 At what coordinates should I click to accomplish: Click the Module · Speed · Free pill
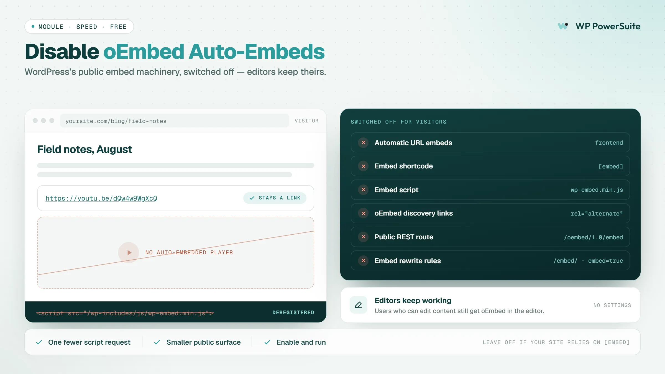pyautogui.click(x=79, y=27)
